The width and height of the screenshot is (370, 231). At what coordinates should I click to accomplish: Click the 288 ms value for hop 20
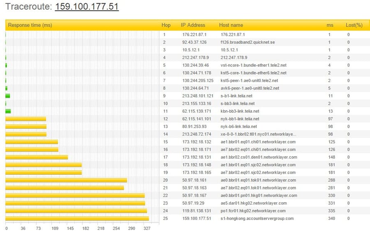(331, 180)
